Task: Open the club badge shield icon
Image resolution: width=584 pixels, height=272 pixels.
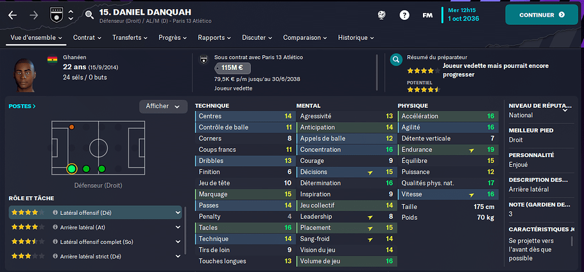Action: click(55, 15)
